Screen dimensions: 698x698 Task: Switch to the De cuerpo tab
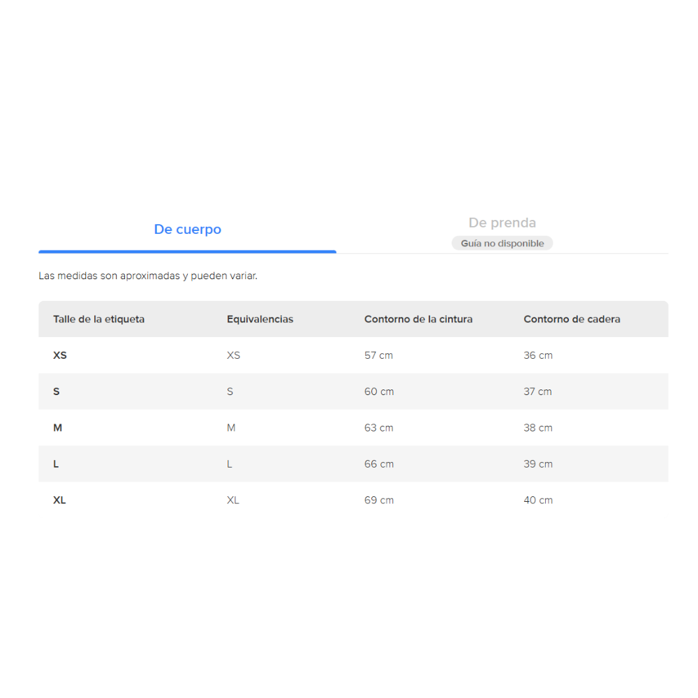point(187,229)
